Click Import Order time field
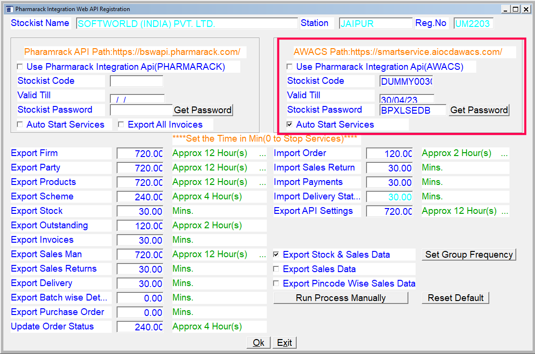The width and height of the screenshot is (535, 354). coord(389,154)
